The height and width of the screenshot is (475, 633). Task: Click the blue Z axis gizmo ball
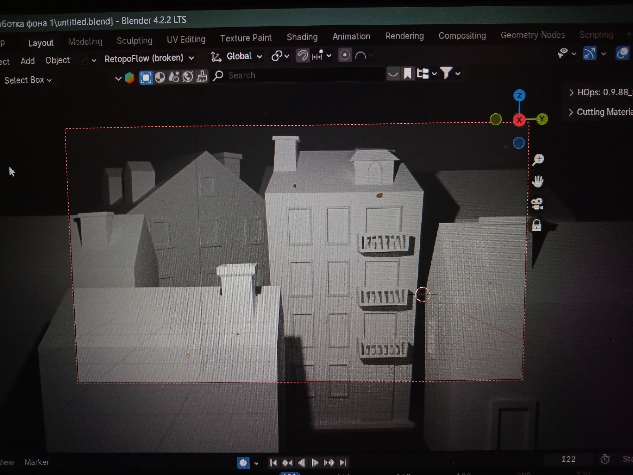[x=519, y=95]
